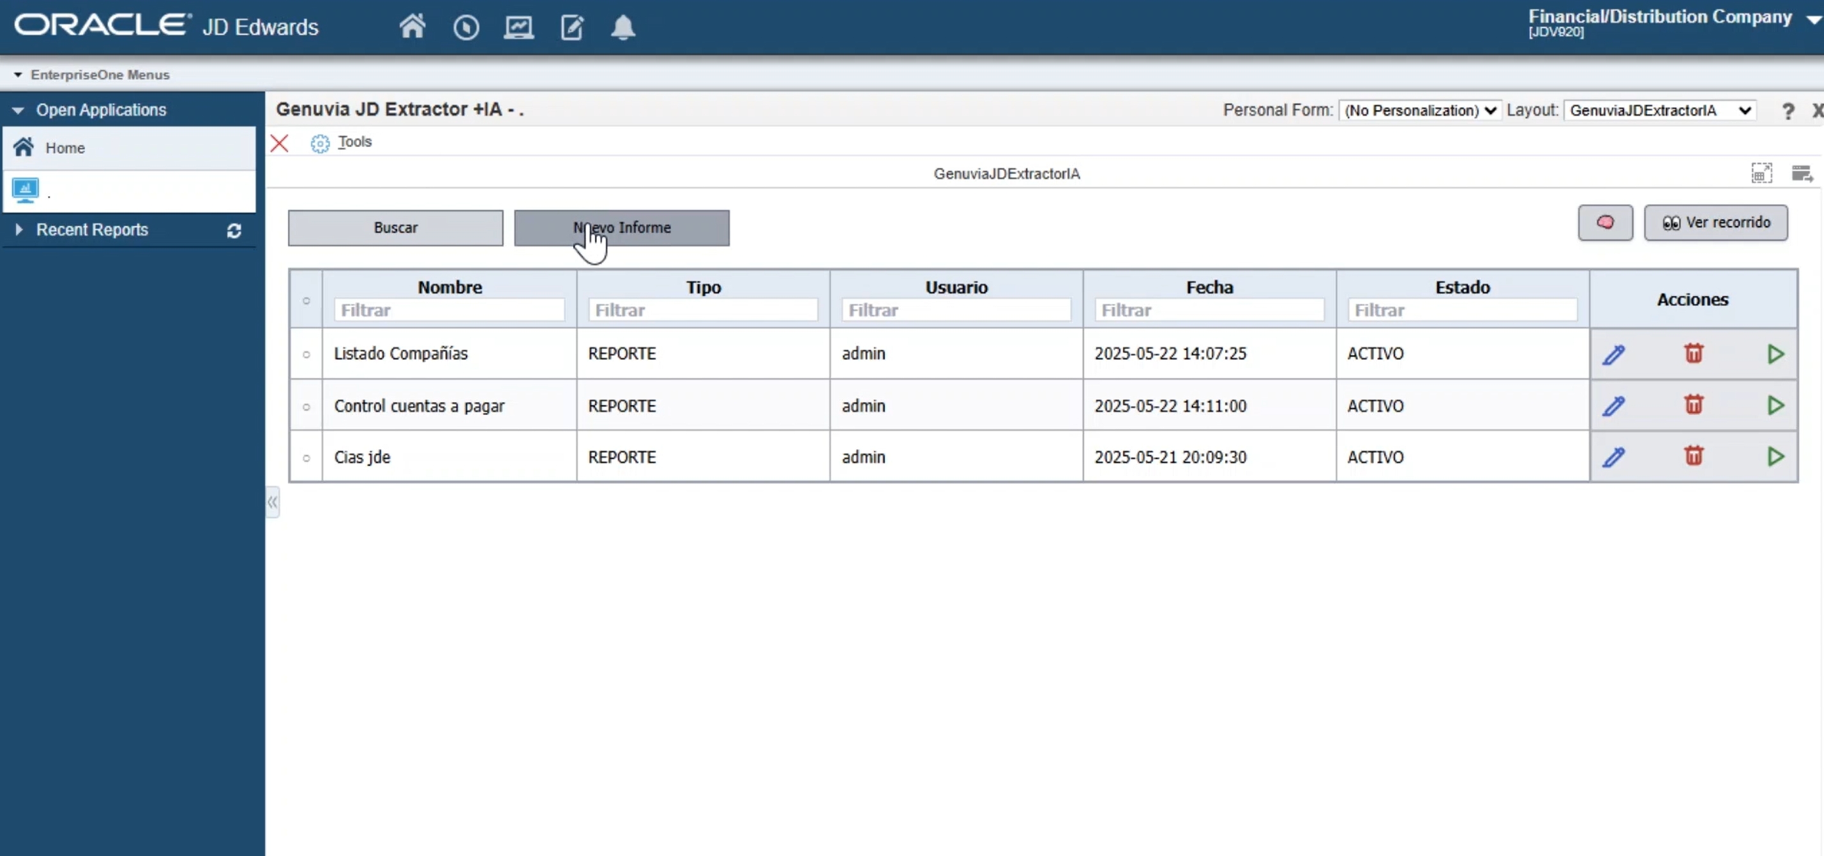The height and width of the screenshot is (856, 1824).
Task: Select the Listado Compañías row radio
Action: [x=306, y=354]
